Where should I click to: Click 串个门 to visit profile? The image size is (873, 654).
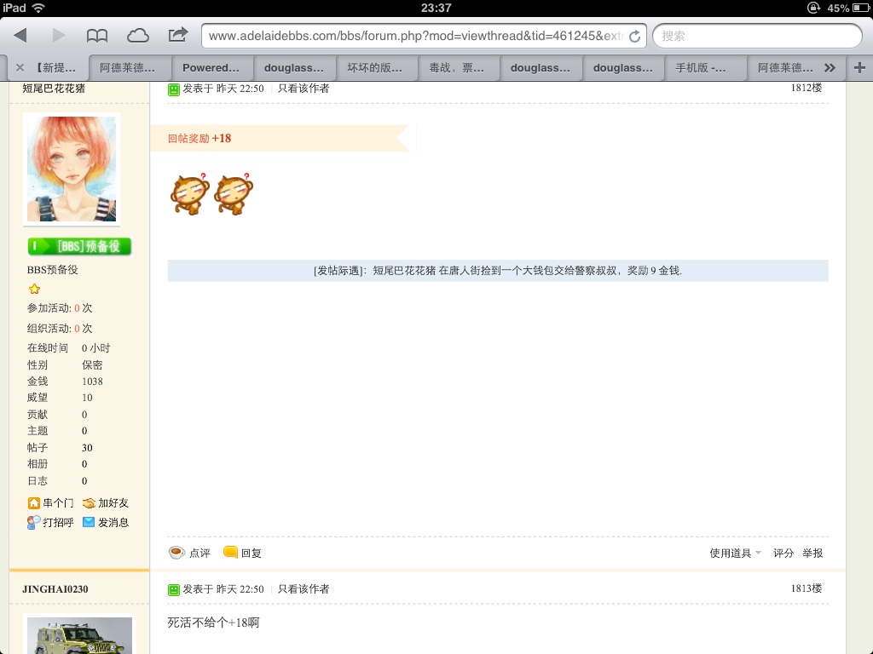pos(50,503)
